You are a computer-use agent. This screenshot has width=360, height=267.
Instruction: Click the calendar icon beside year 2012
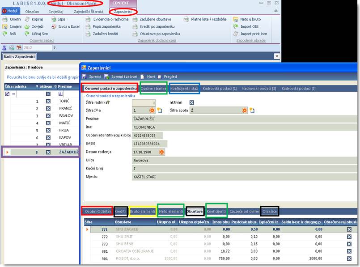tap(19, 48)
